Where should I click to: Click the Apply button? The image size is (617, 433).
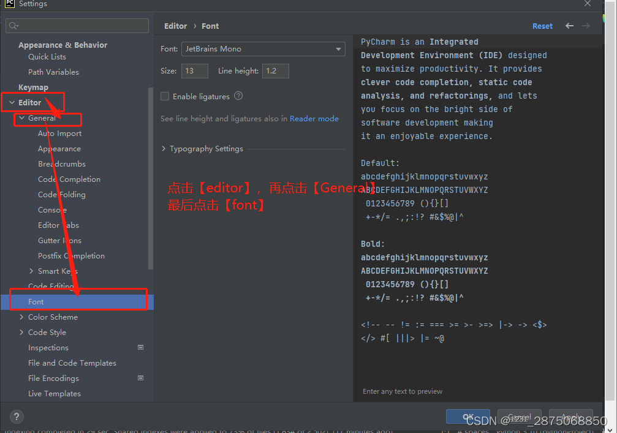(570, 416)
